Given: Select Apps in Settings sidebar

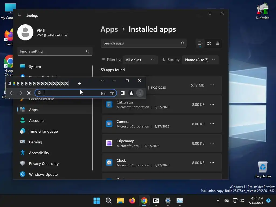Looking at the screenshot, I should [55, 110].
